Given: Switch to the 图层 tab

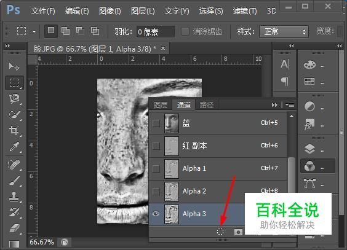Looking at the screenshot, I should pyautogui.click(x=161, y=105).
